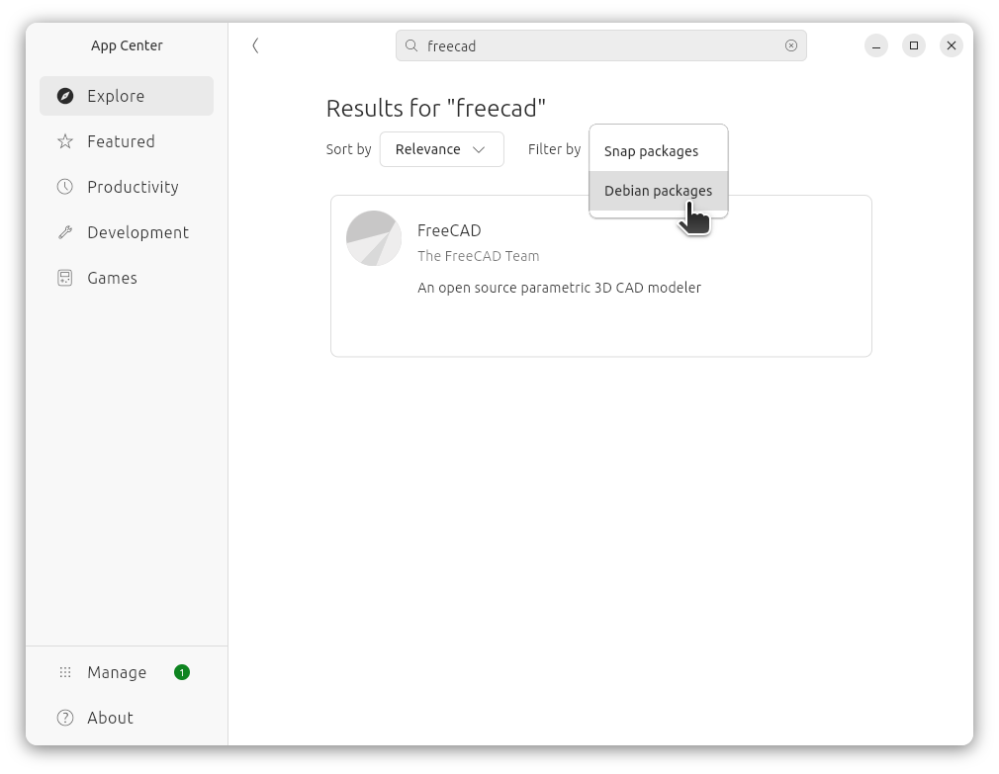Click the About question mark icon
Screen dimensions: 999x774
coord(65,718)
